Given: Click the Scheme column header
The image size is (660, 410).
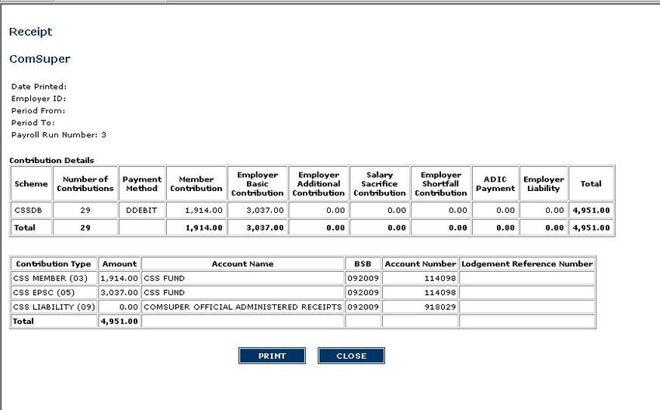Looking at the screenshot, I should click(x=31, y=184).
